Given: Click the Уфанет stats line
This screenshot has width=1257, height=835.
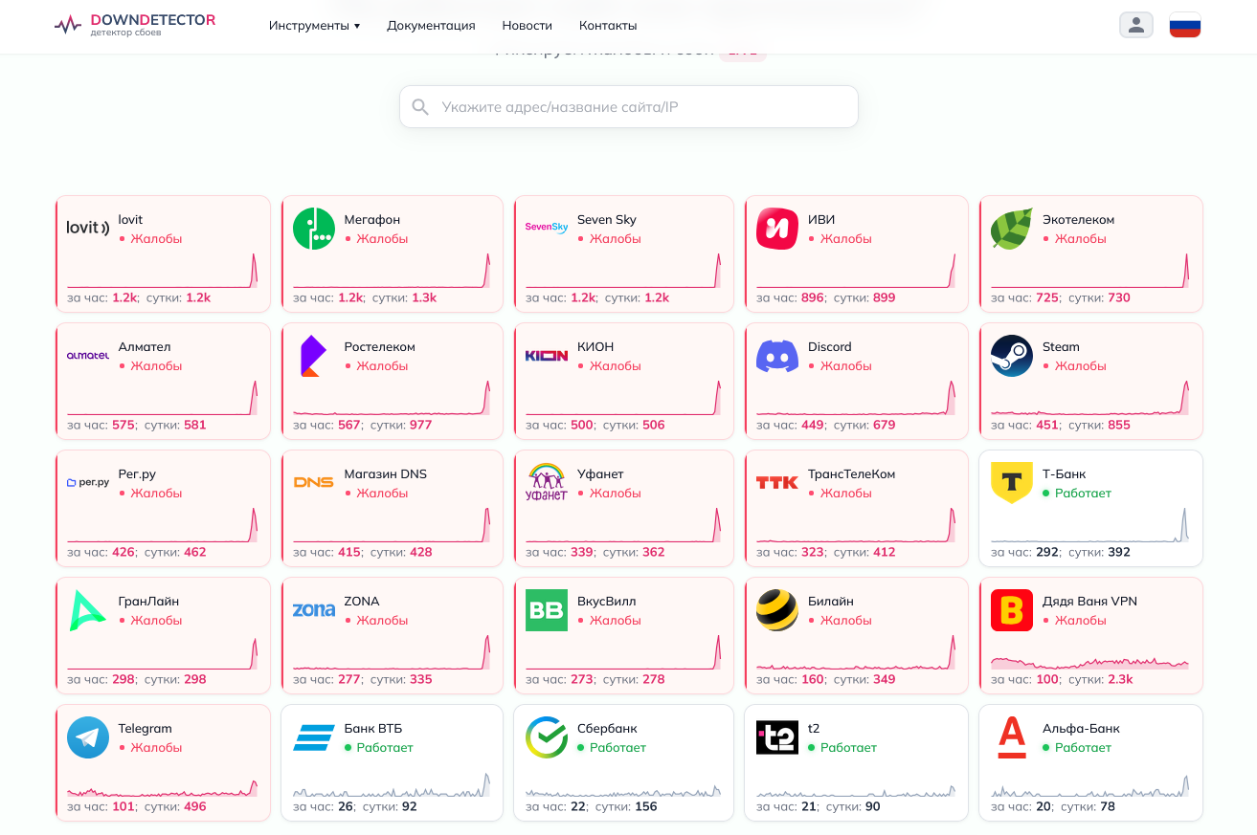Looking at the screenshot, I should [x=595, y=553].
